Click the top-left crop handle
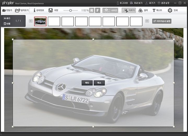 pos(13,39)
